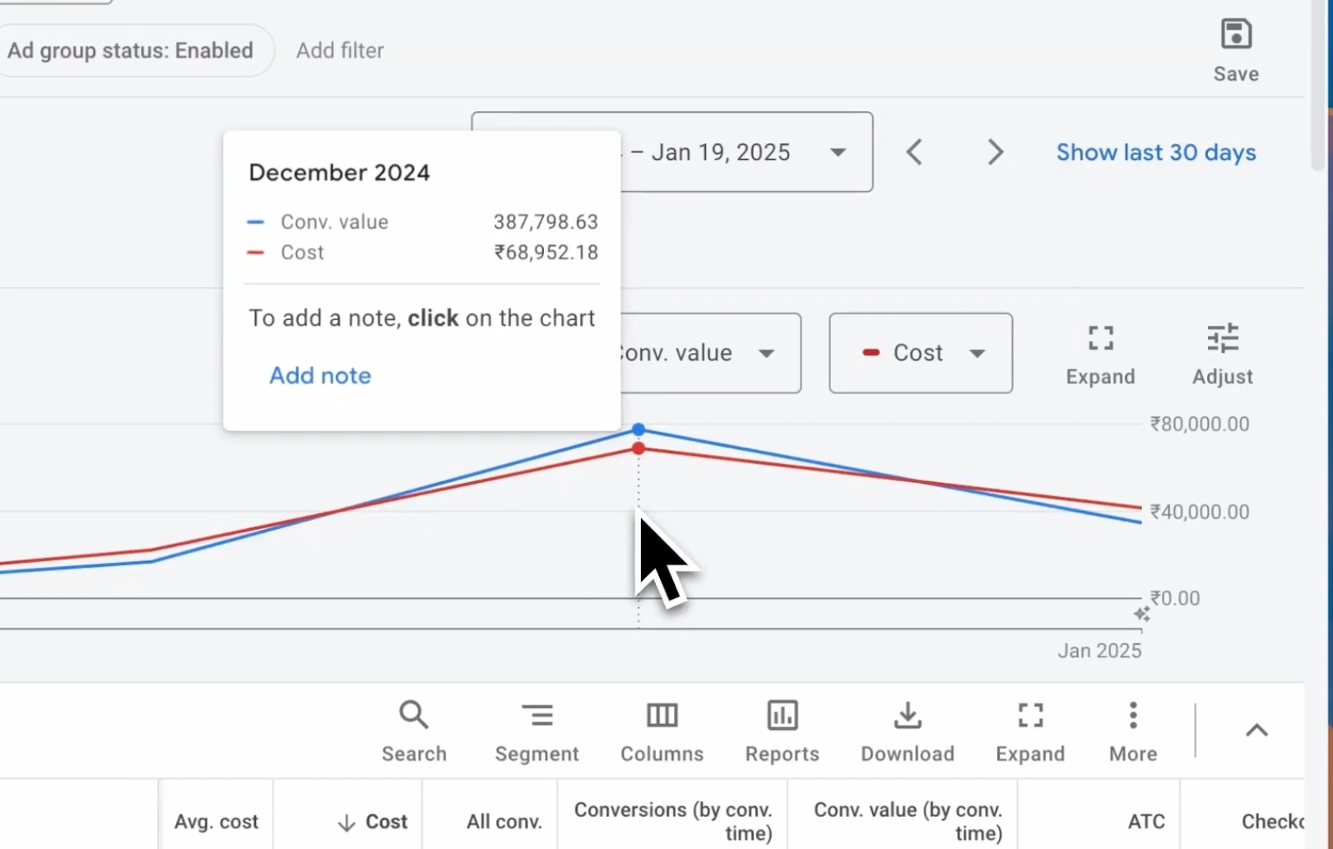Expand the chart view
The image size is (1333, 849).
click(x=1100, y=354)
